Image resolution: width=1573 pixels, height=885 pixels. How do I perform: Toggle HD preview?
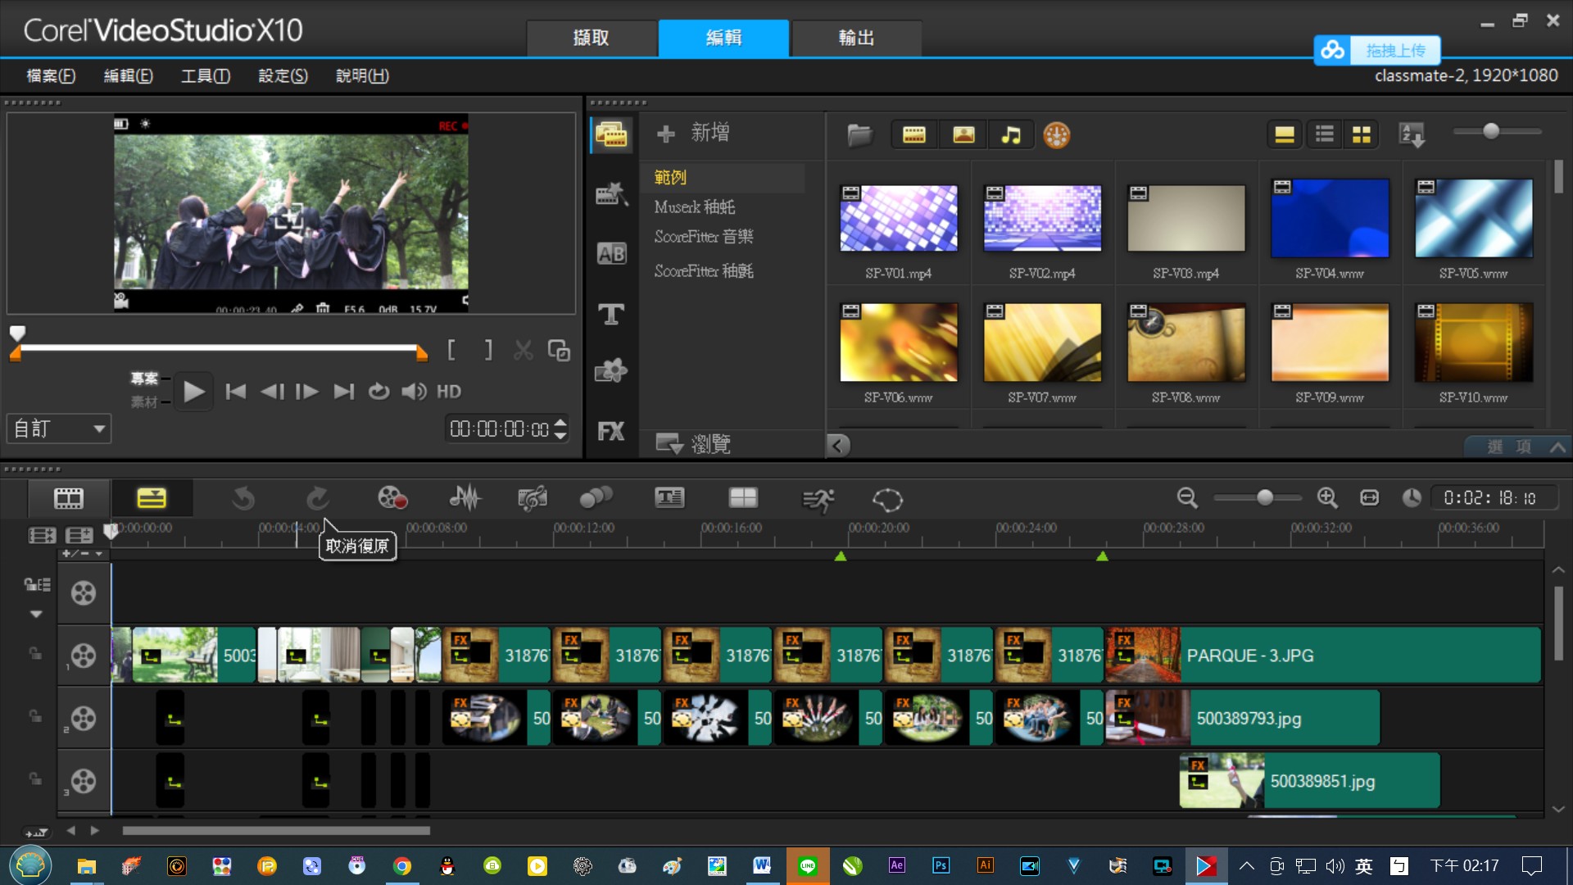(x=449, y=392)
